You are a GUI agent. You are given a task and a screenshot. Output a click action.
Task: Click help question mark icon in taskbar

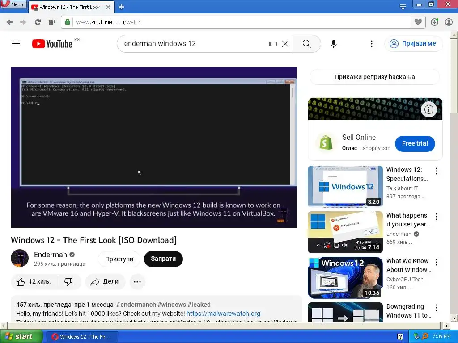pyautogui.click(x=400, y=337)
